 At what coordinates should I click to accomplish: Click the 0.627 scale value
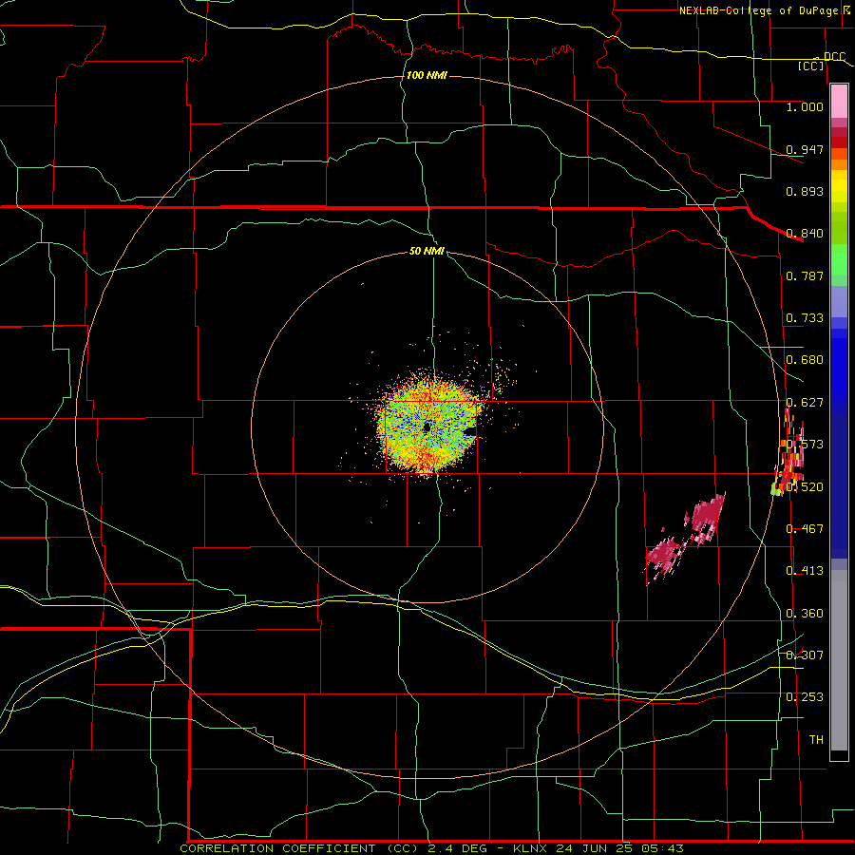(x=805, y=403)
